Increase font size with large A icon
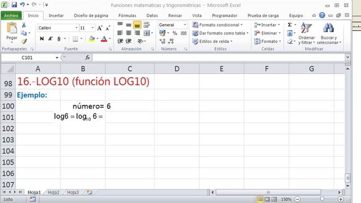 click(99, 28)
